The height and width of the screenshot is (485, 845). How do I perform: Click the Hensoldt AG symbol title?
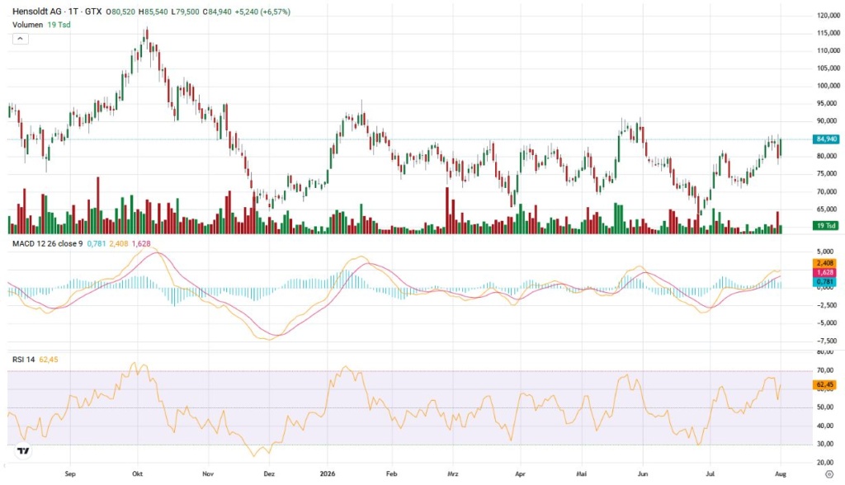(36, 12)
